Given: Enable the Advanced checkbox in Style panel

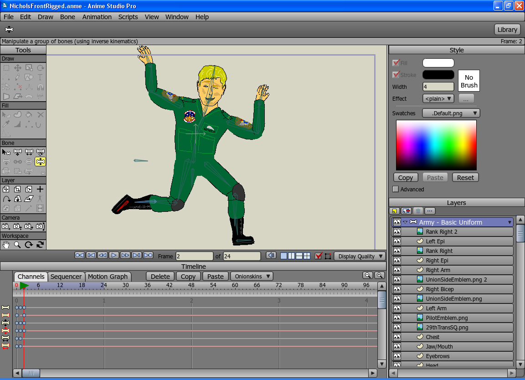Looking at the screenshot, I should click(x=396, y=189).
